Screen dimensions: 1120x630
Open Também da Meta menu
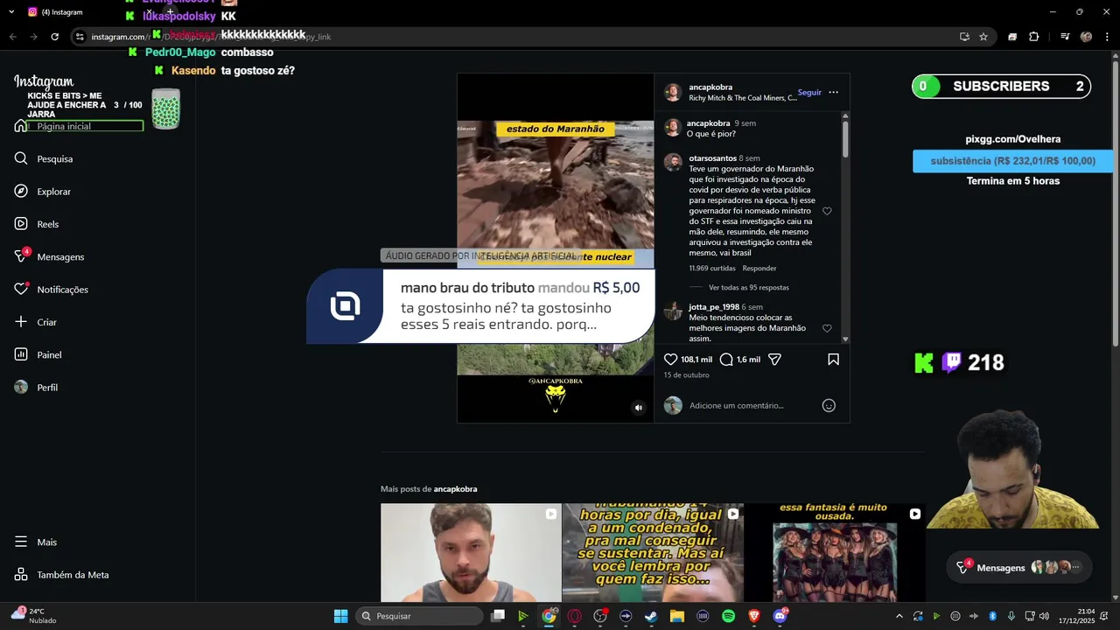point(62,575)
